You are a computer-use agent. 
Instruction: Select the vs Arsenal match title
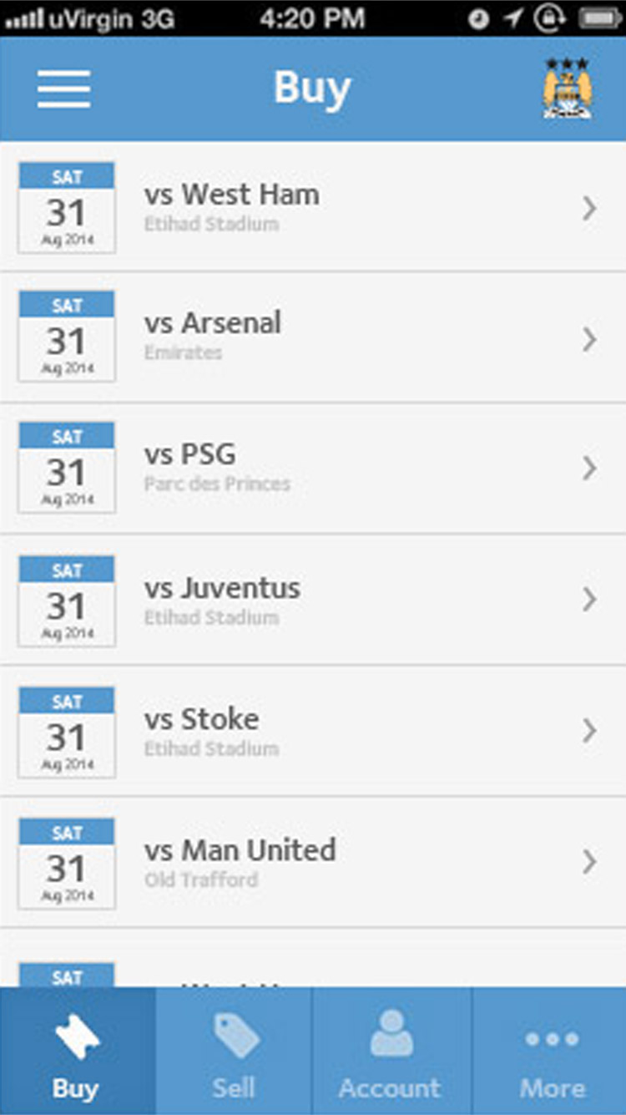pos(213,323)
